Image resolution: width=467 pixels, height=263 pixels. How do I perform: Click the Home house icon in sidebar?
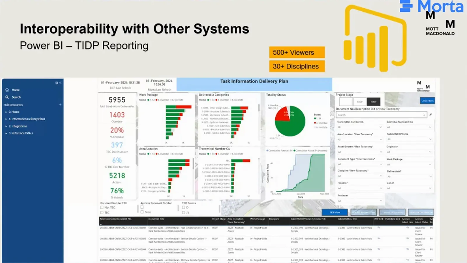[7, 90]
